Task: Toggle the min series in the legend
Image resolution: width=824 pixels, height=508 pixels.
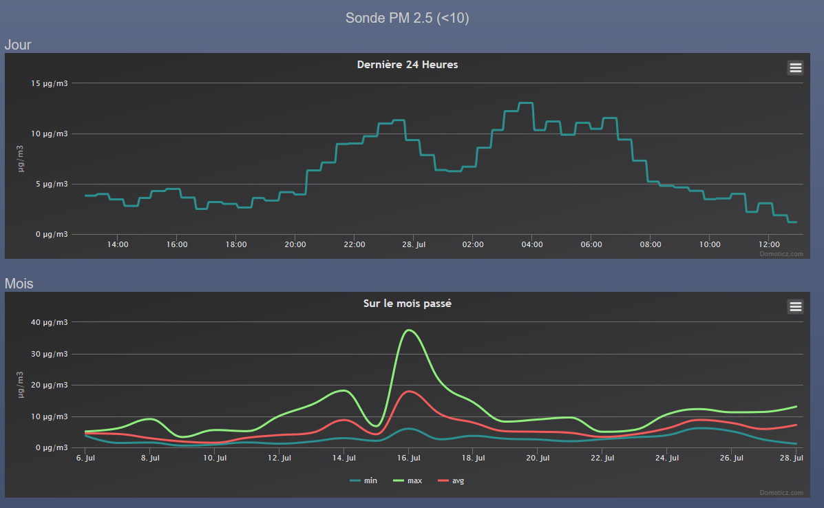Action: coord(363,480)
